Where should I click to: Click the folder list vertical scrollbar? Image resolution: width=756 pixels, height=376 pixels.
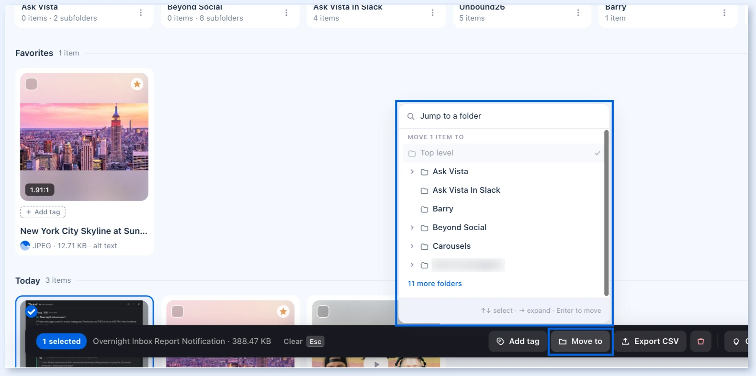pyautogui.click(x=606, y=213)
